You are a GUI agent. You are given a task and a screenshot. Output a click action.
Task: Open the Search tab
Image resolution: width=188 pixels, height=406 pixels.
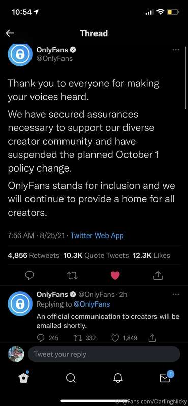[x=71, y=378]
